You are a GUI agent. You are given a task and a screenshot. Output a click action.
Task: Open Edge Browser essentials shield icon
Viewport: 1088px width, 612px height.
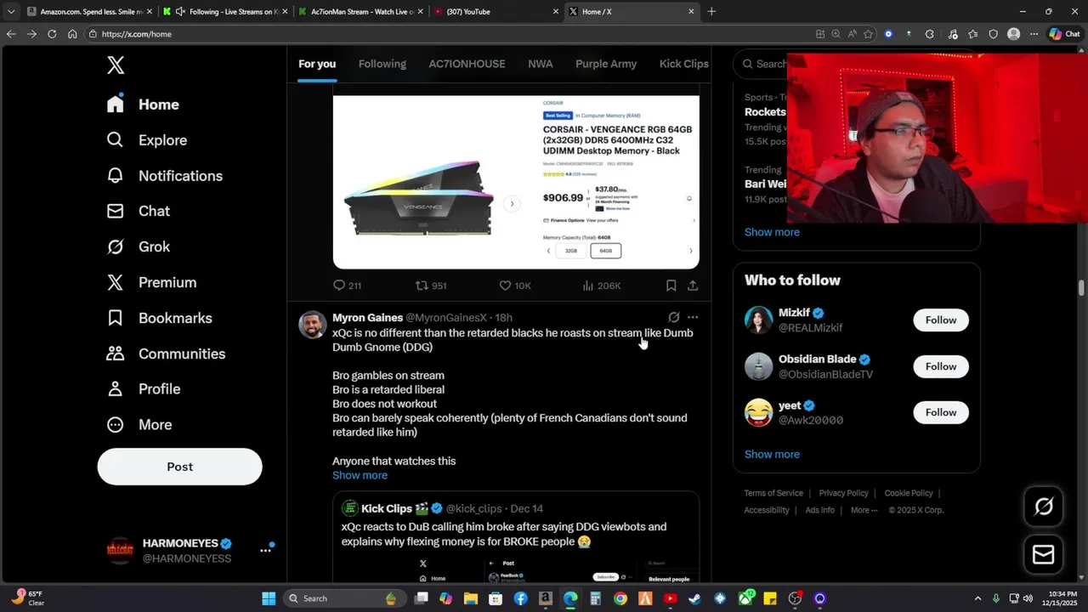pos(993,34)
